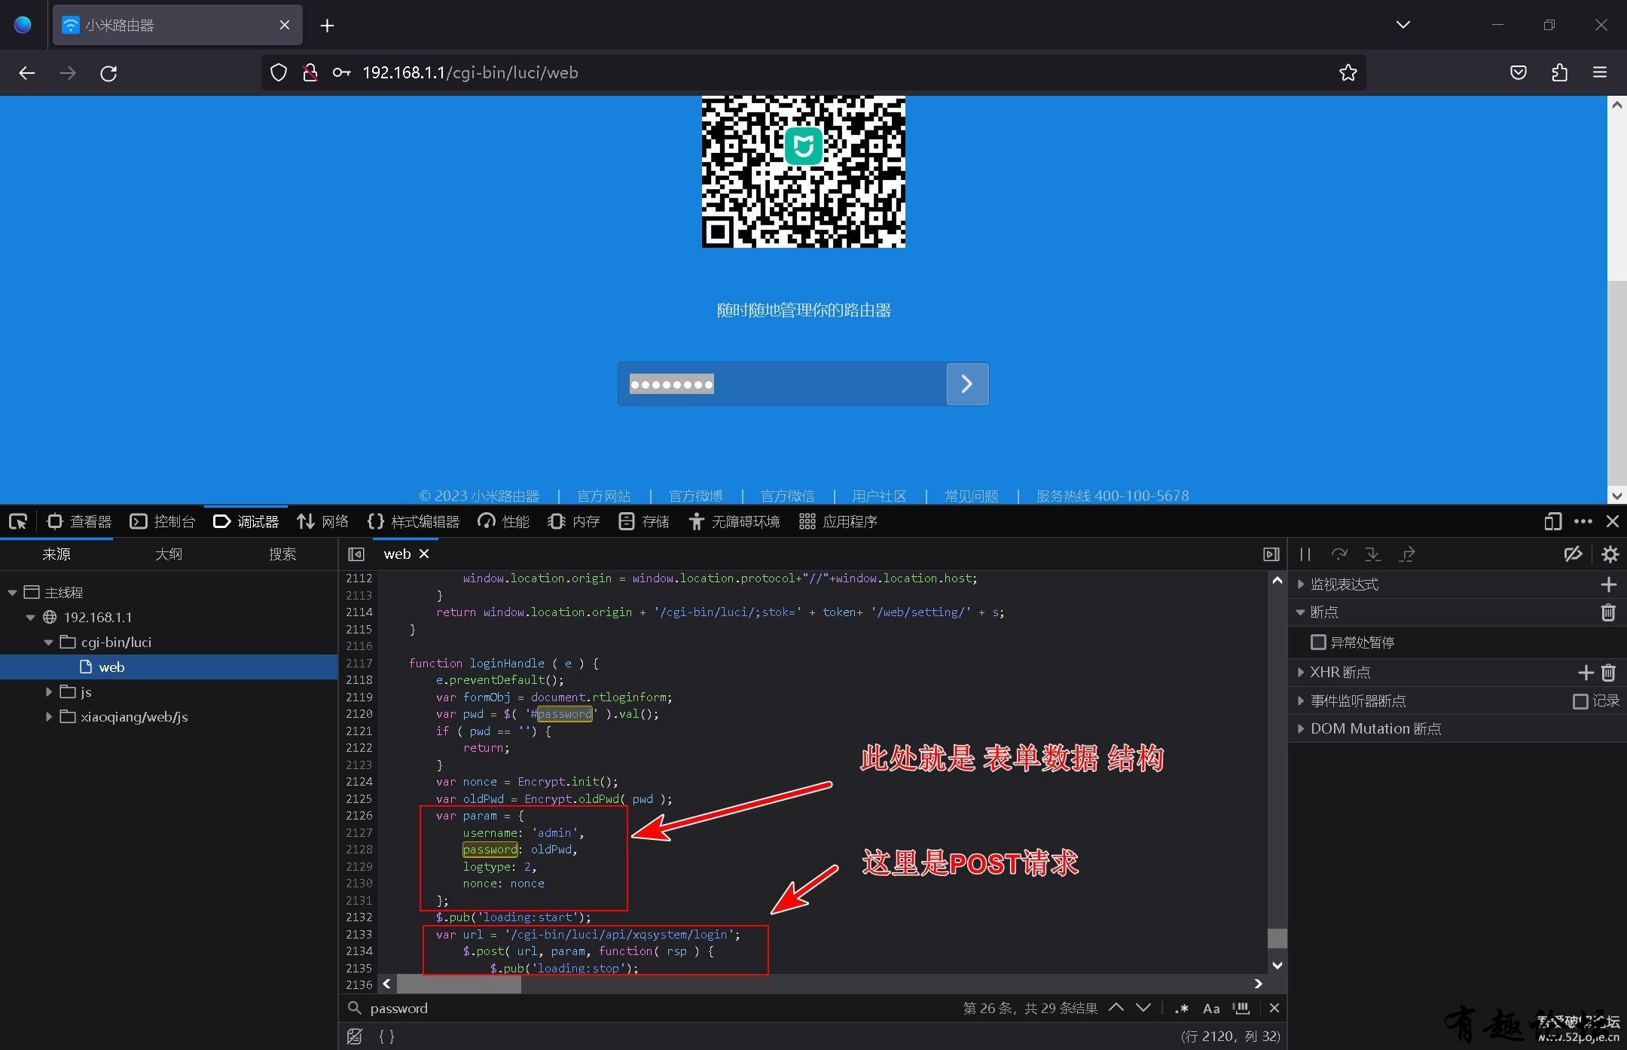This screenshot has width=1627, height=1050.
Task: Select the 来源 sources tab
Action: click(x=56, y=554)
